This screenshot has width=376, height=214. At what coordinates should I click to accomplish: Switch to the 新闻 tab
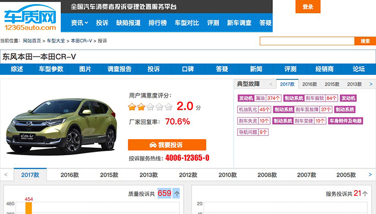(256, 69)
